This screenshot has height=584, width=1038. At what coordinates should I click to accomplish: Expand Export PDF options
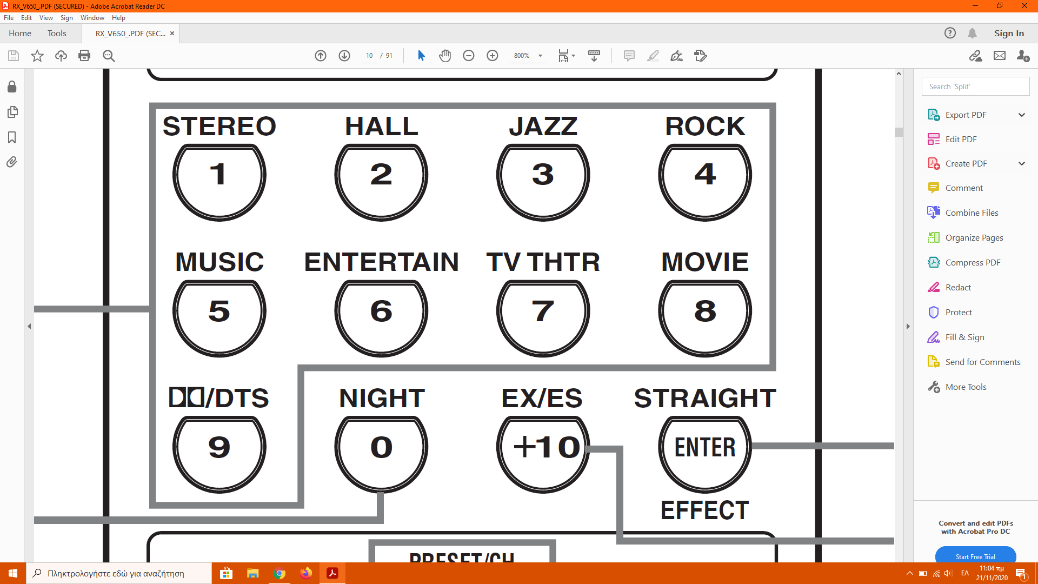[1021, 115]
